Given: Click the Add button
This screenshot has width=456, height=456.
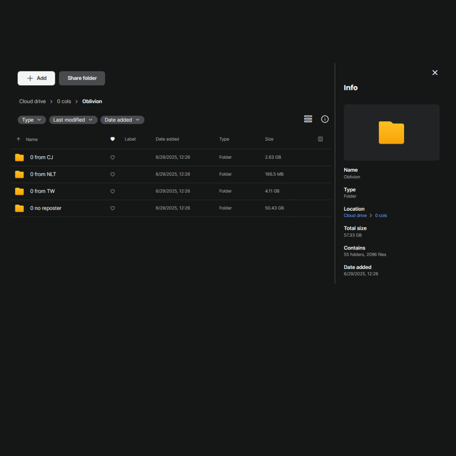Looking at the screenshot, I should point(36,78).
